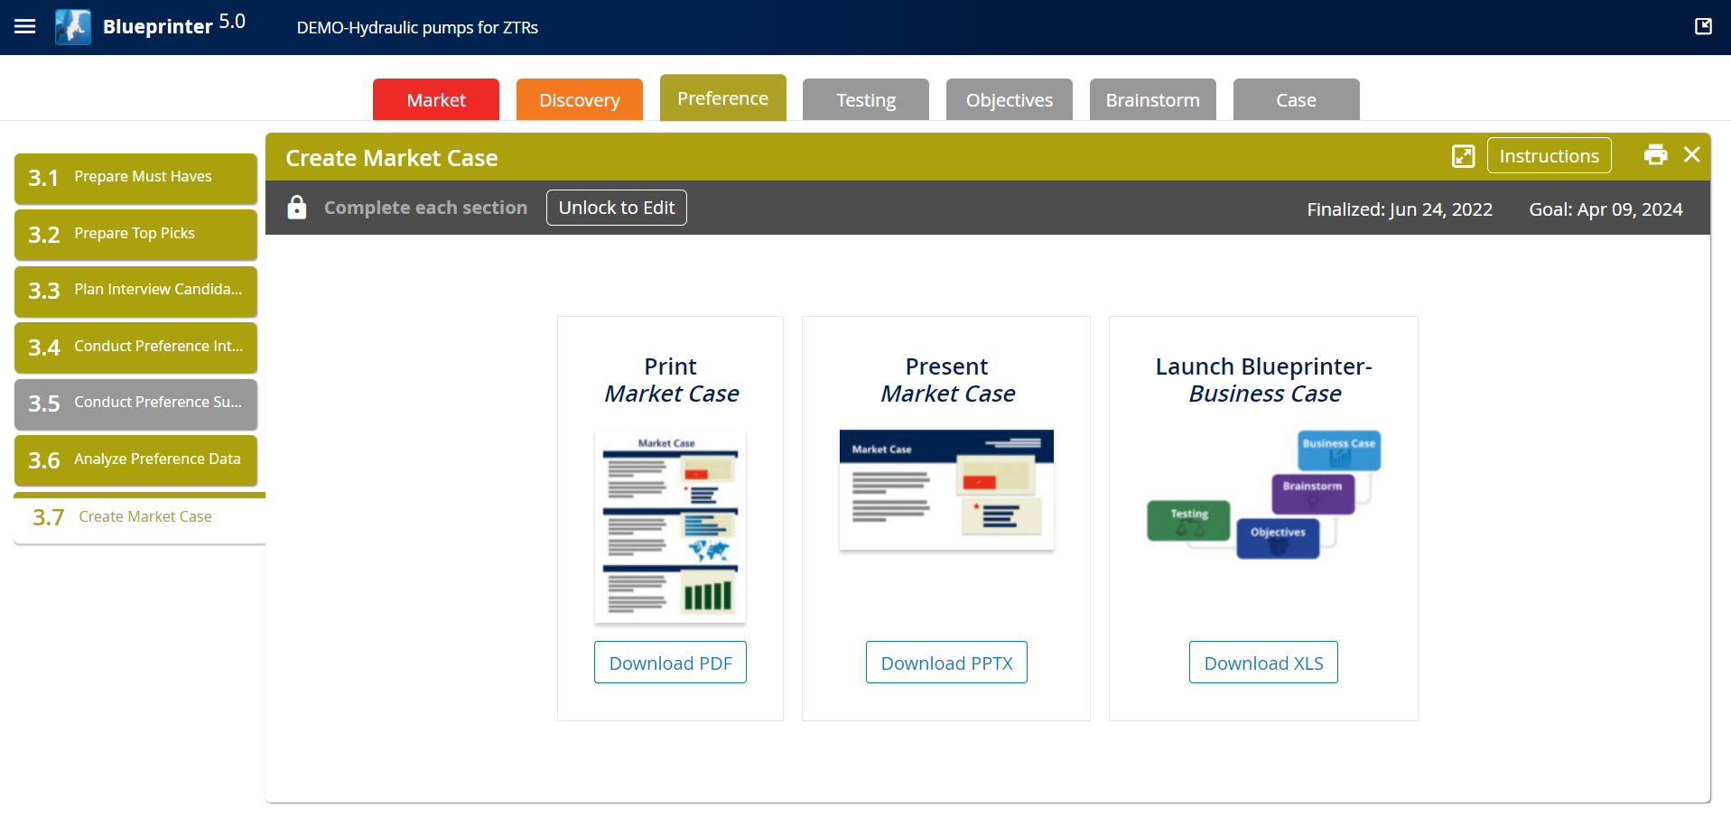Click Unlock to Edit

click(x=617, y=208)
